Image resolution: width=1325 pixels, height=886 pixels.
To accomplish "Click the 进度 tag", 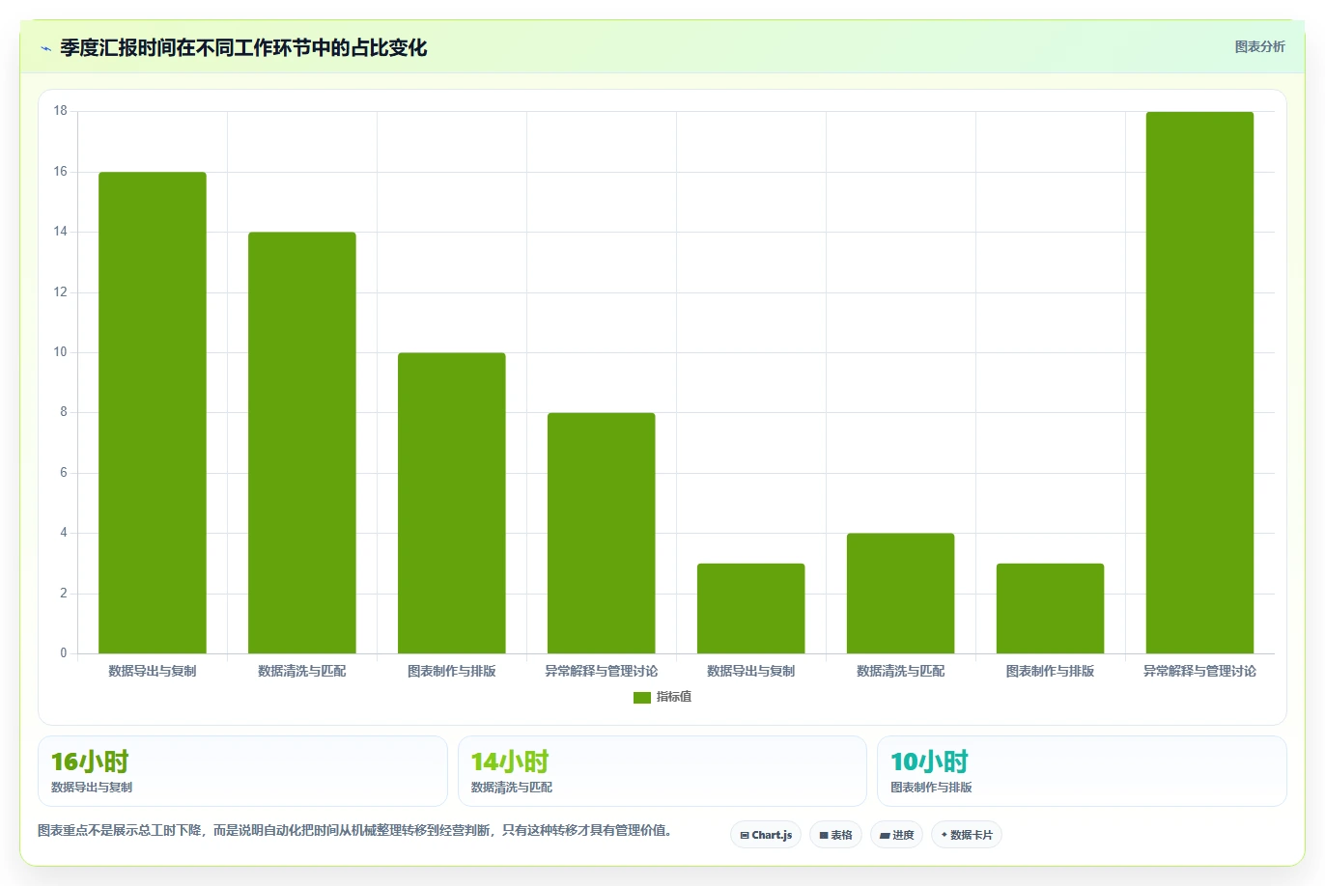I will click(x=897, y=835).
